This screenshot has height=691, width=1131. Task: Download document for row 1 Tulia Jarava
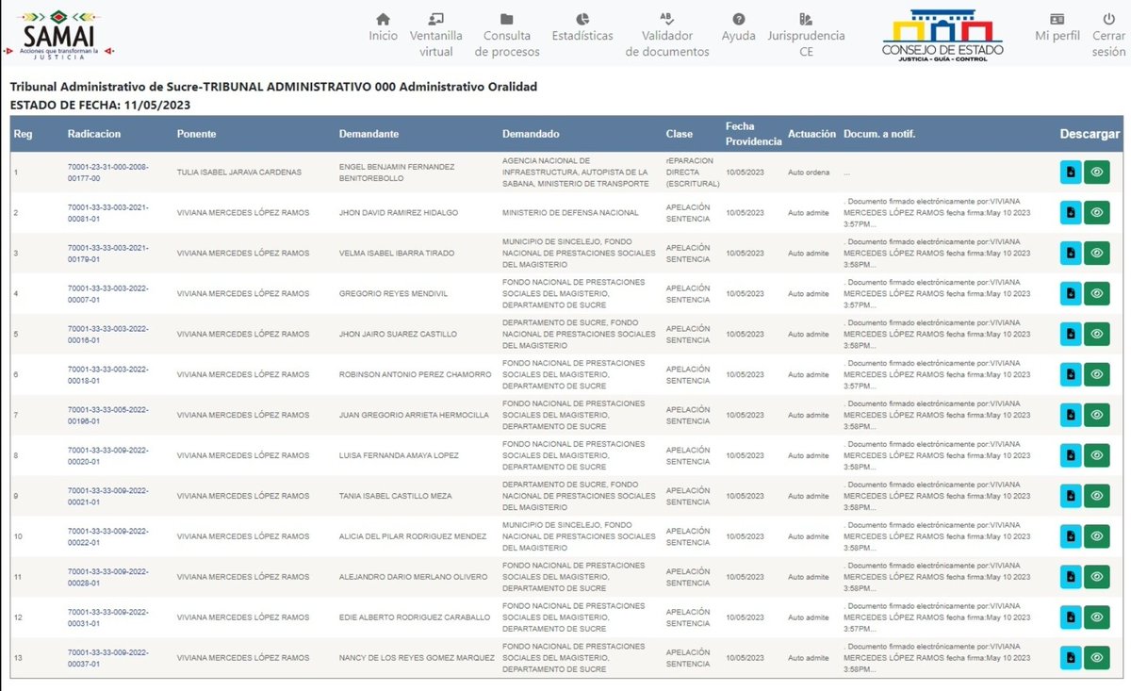(x=1070, y=172)
